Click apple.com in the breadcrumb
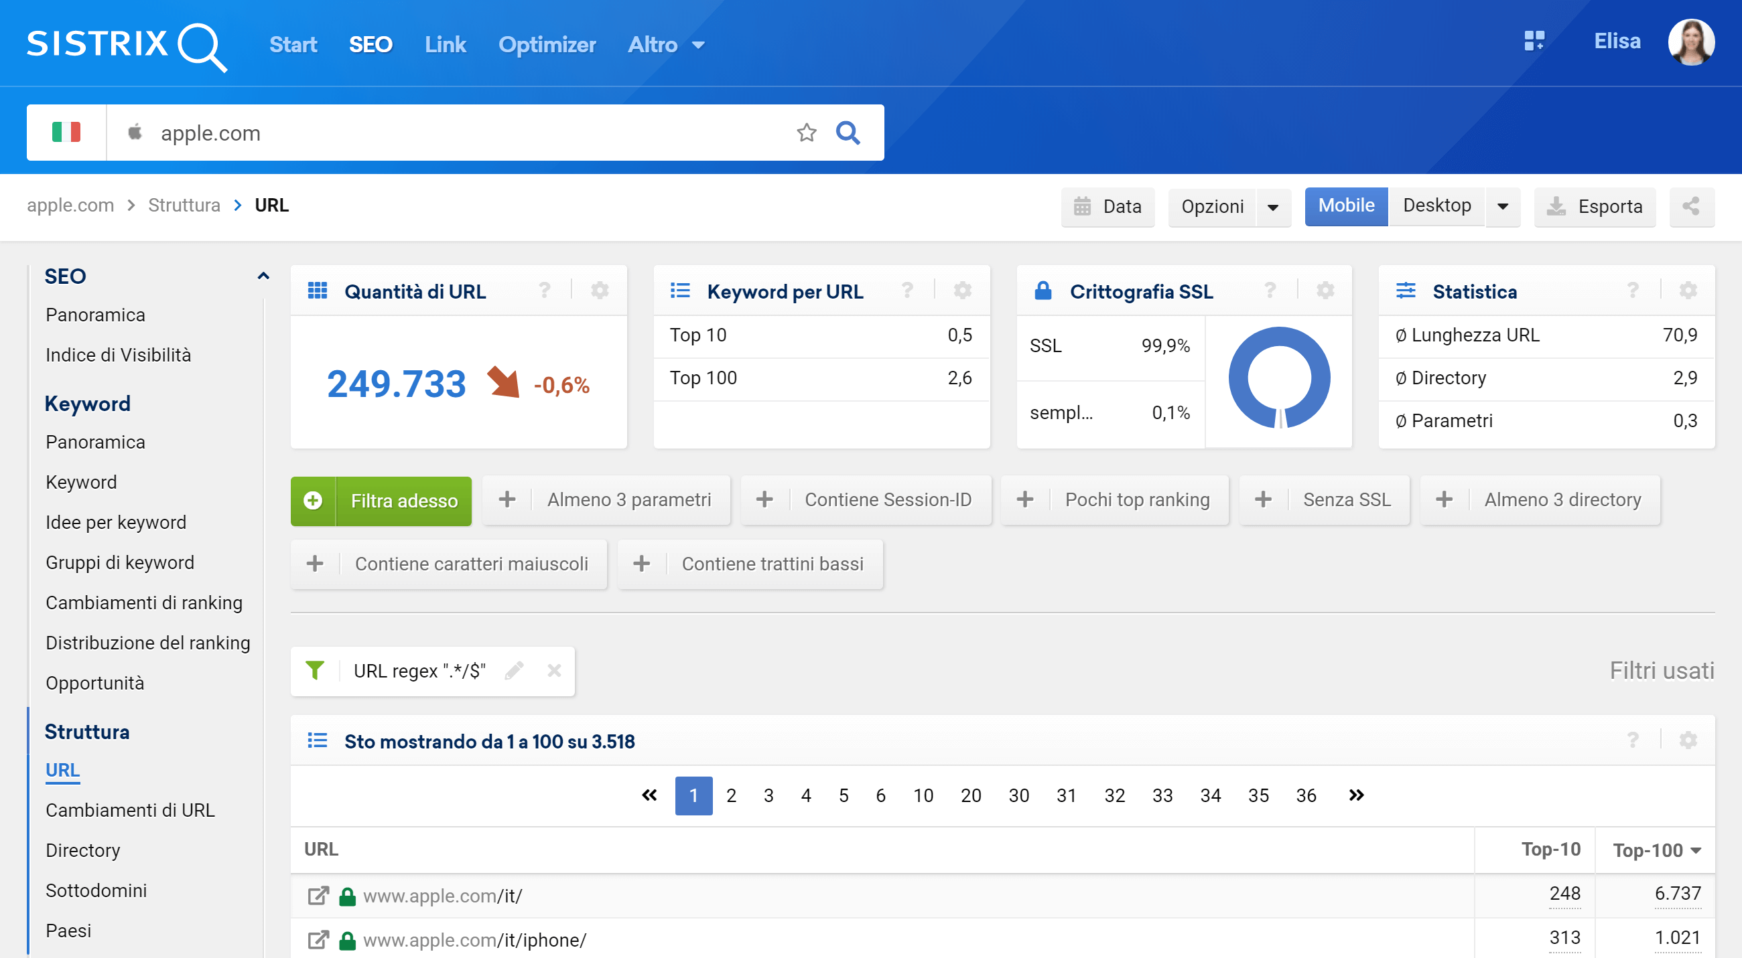Viewport: 1742px width, 958px height. (x=70, y=205)
